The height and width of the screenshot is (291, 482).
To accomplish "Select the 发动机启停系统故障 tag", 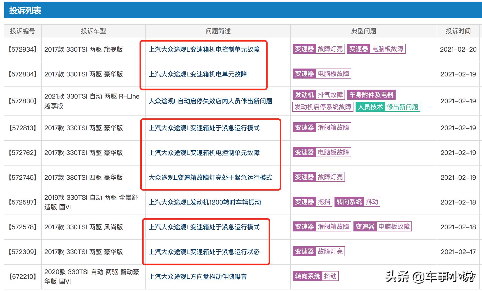I will click(x=323, y=107).
